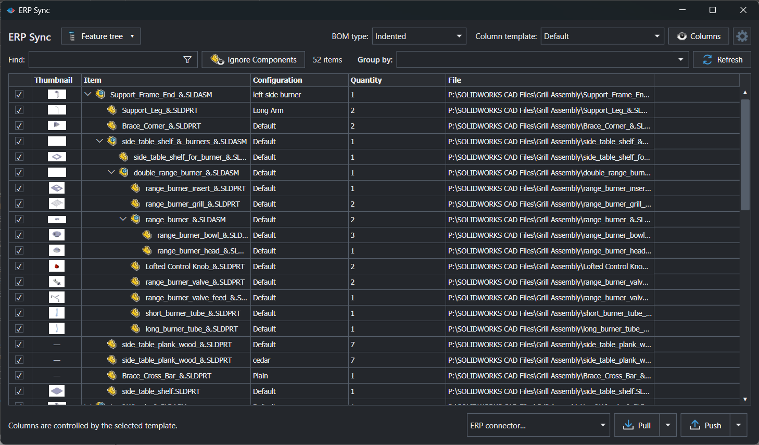Click the assembly icon beside side_table_shelf_&_burners_&.SLDASM
This screenshot has width=759, height=445.
click(x=112, y=141)
